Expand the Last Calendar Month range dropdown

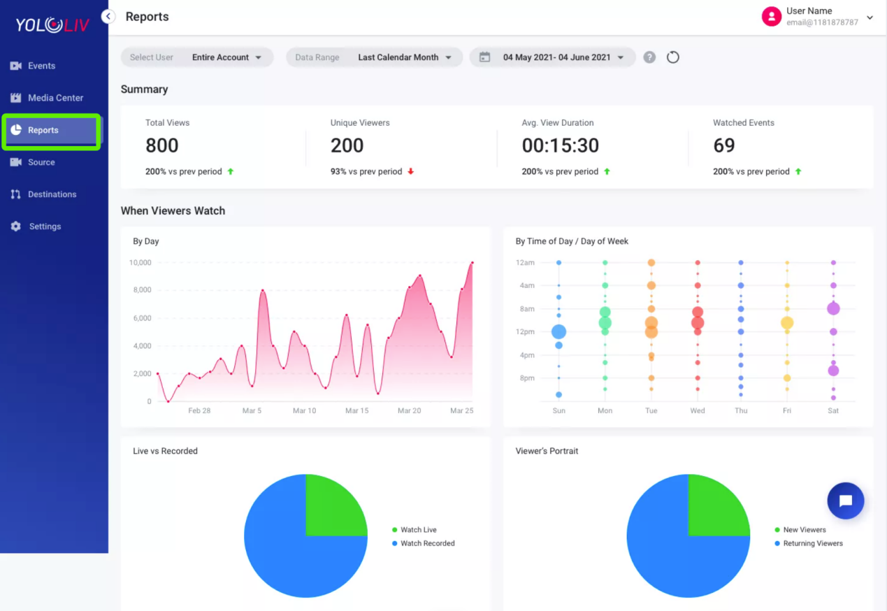pos(405,57)
